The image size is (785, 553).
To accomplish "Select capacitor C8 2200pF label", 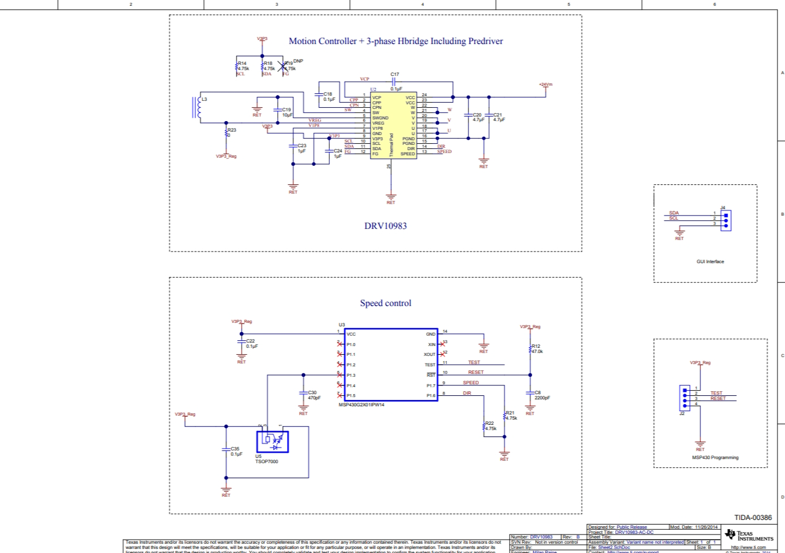I will pyautogui.click(x=542, y=395).
